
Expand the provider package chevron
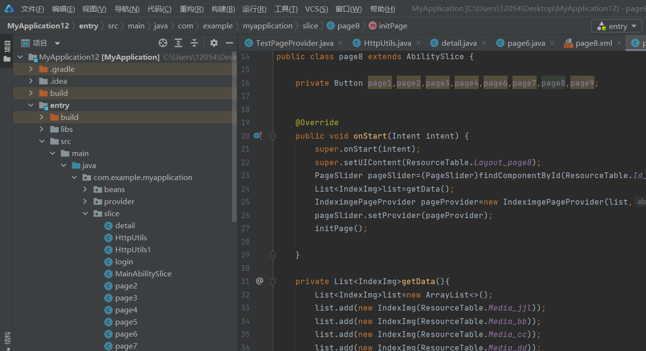tap(85, 201)
